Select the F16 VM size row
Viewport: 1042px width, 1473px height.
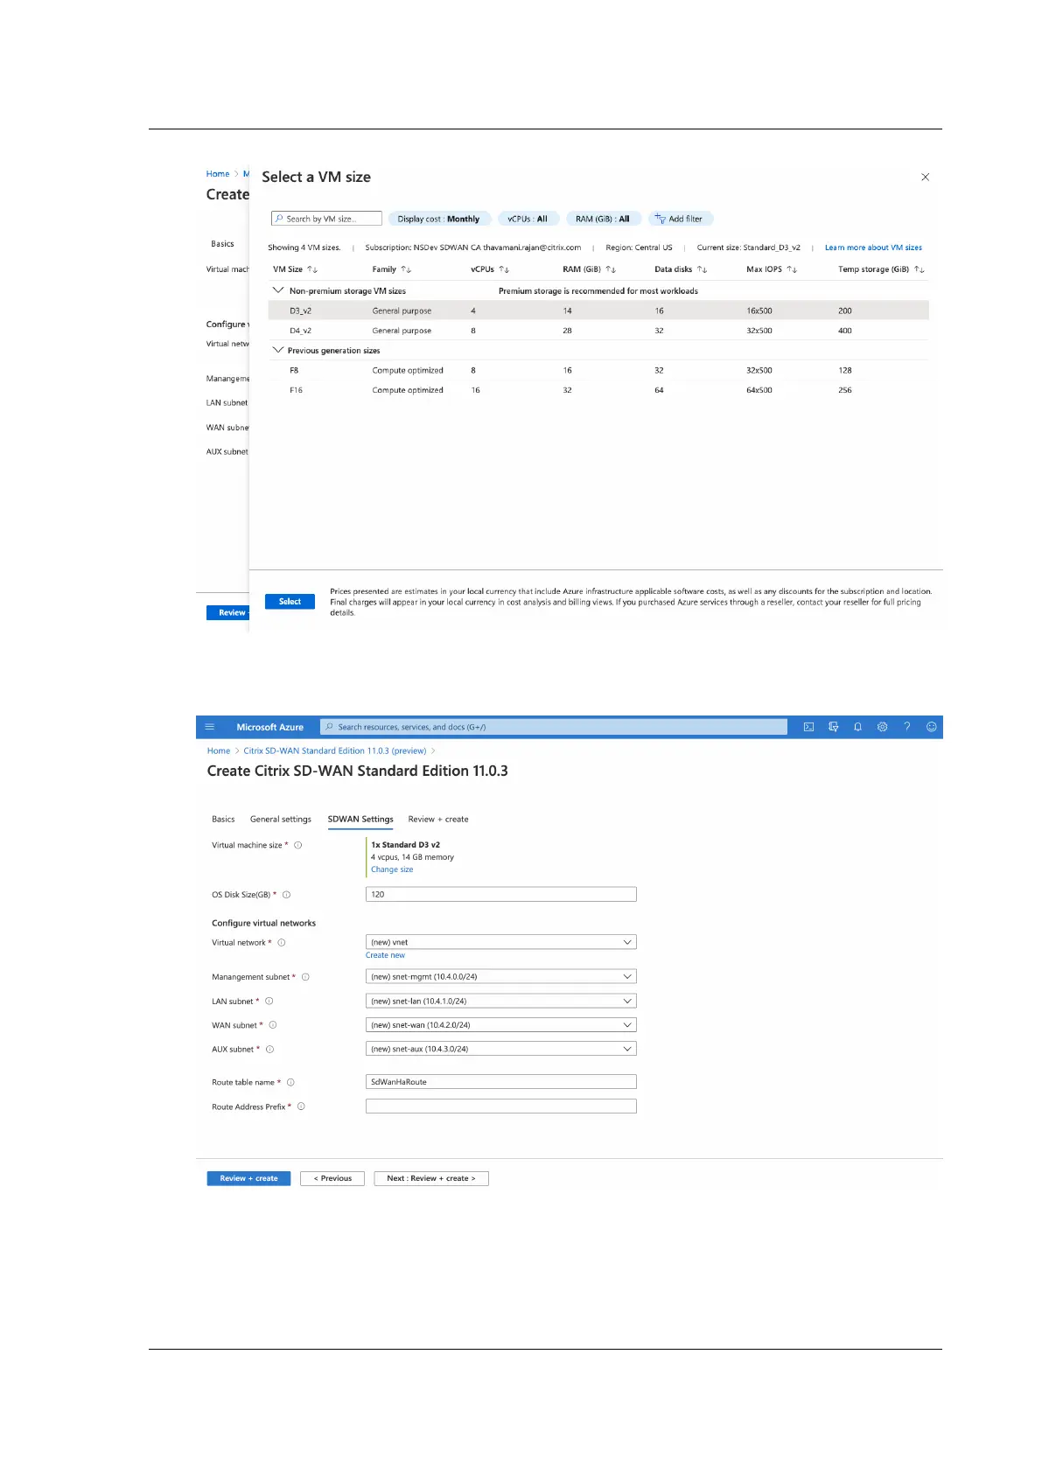pos(598,390)
